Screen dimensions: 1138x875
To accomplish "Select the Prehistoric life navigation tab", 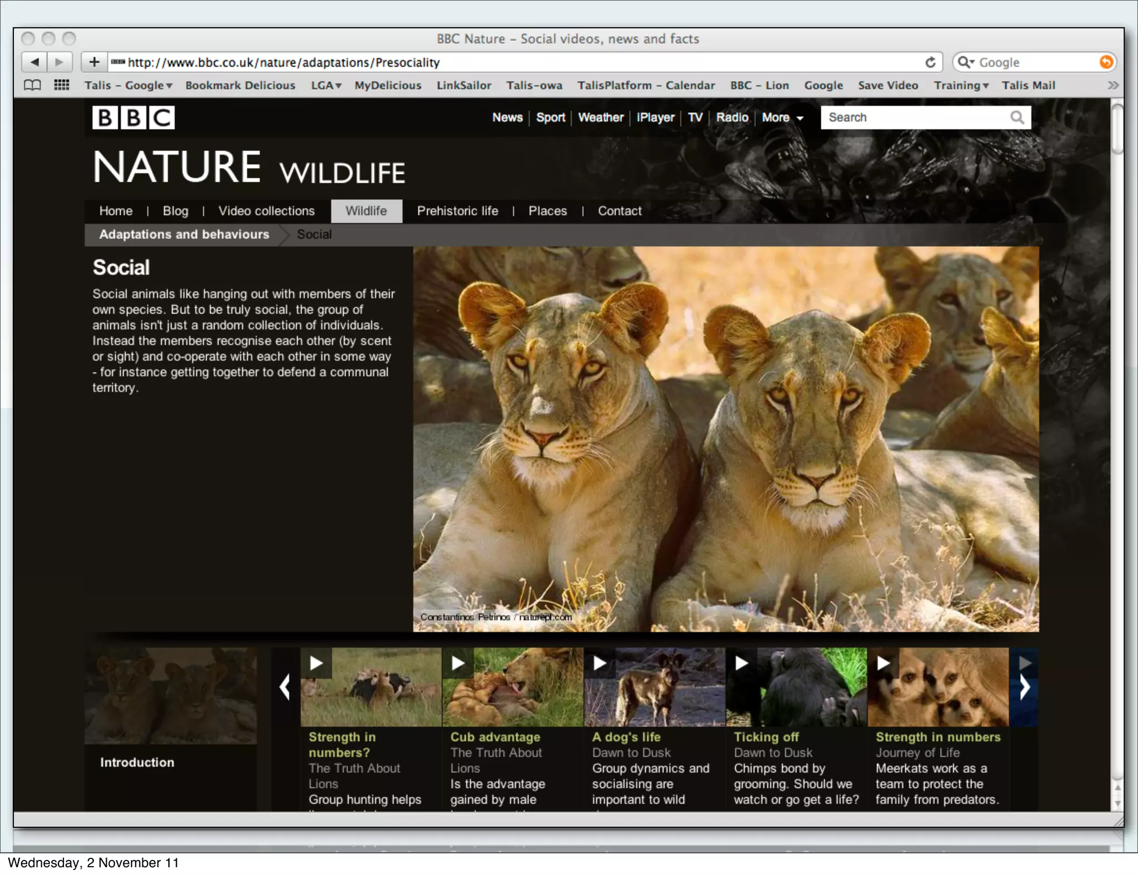I will (x=457, y=211).
